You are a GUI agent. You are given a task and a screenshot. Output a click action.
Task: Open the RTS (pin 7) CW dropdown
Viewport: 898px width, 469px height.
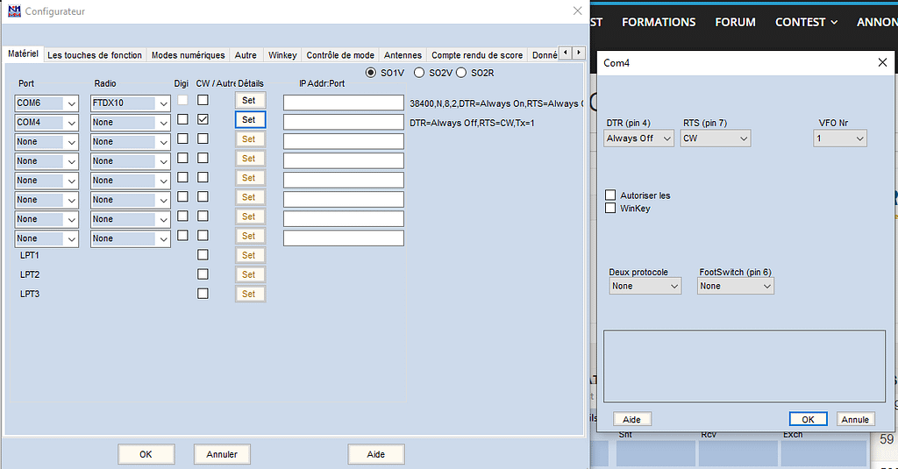coord(716,138)
